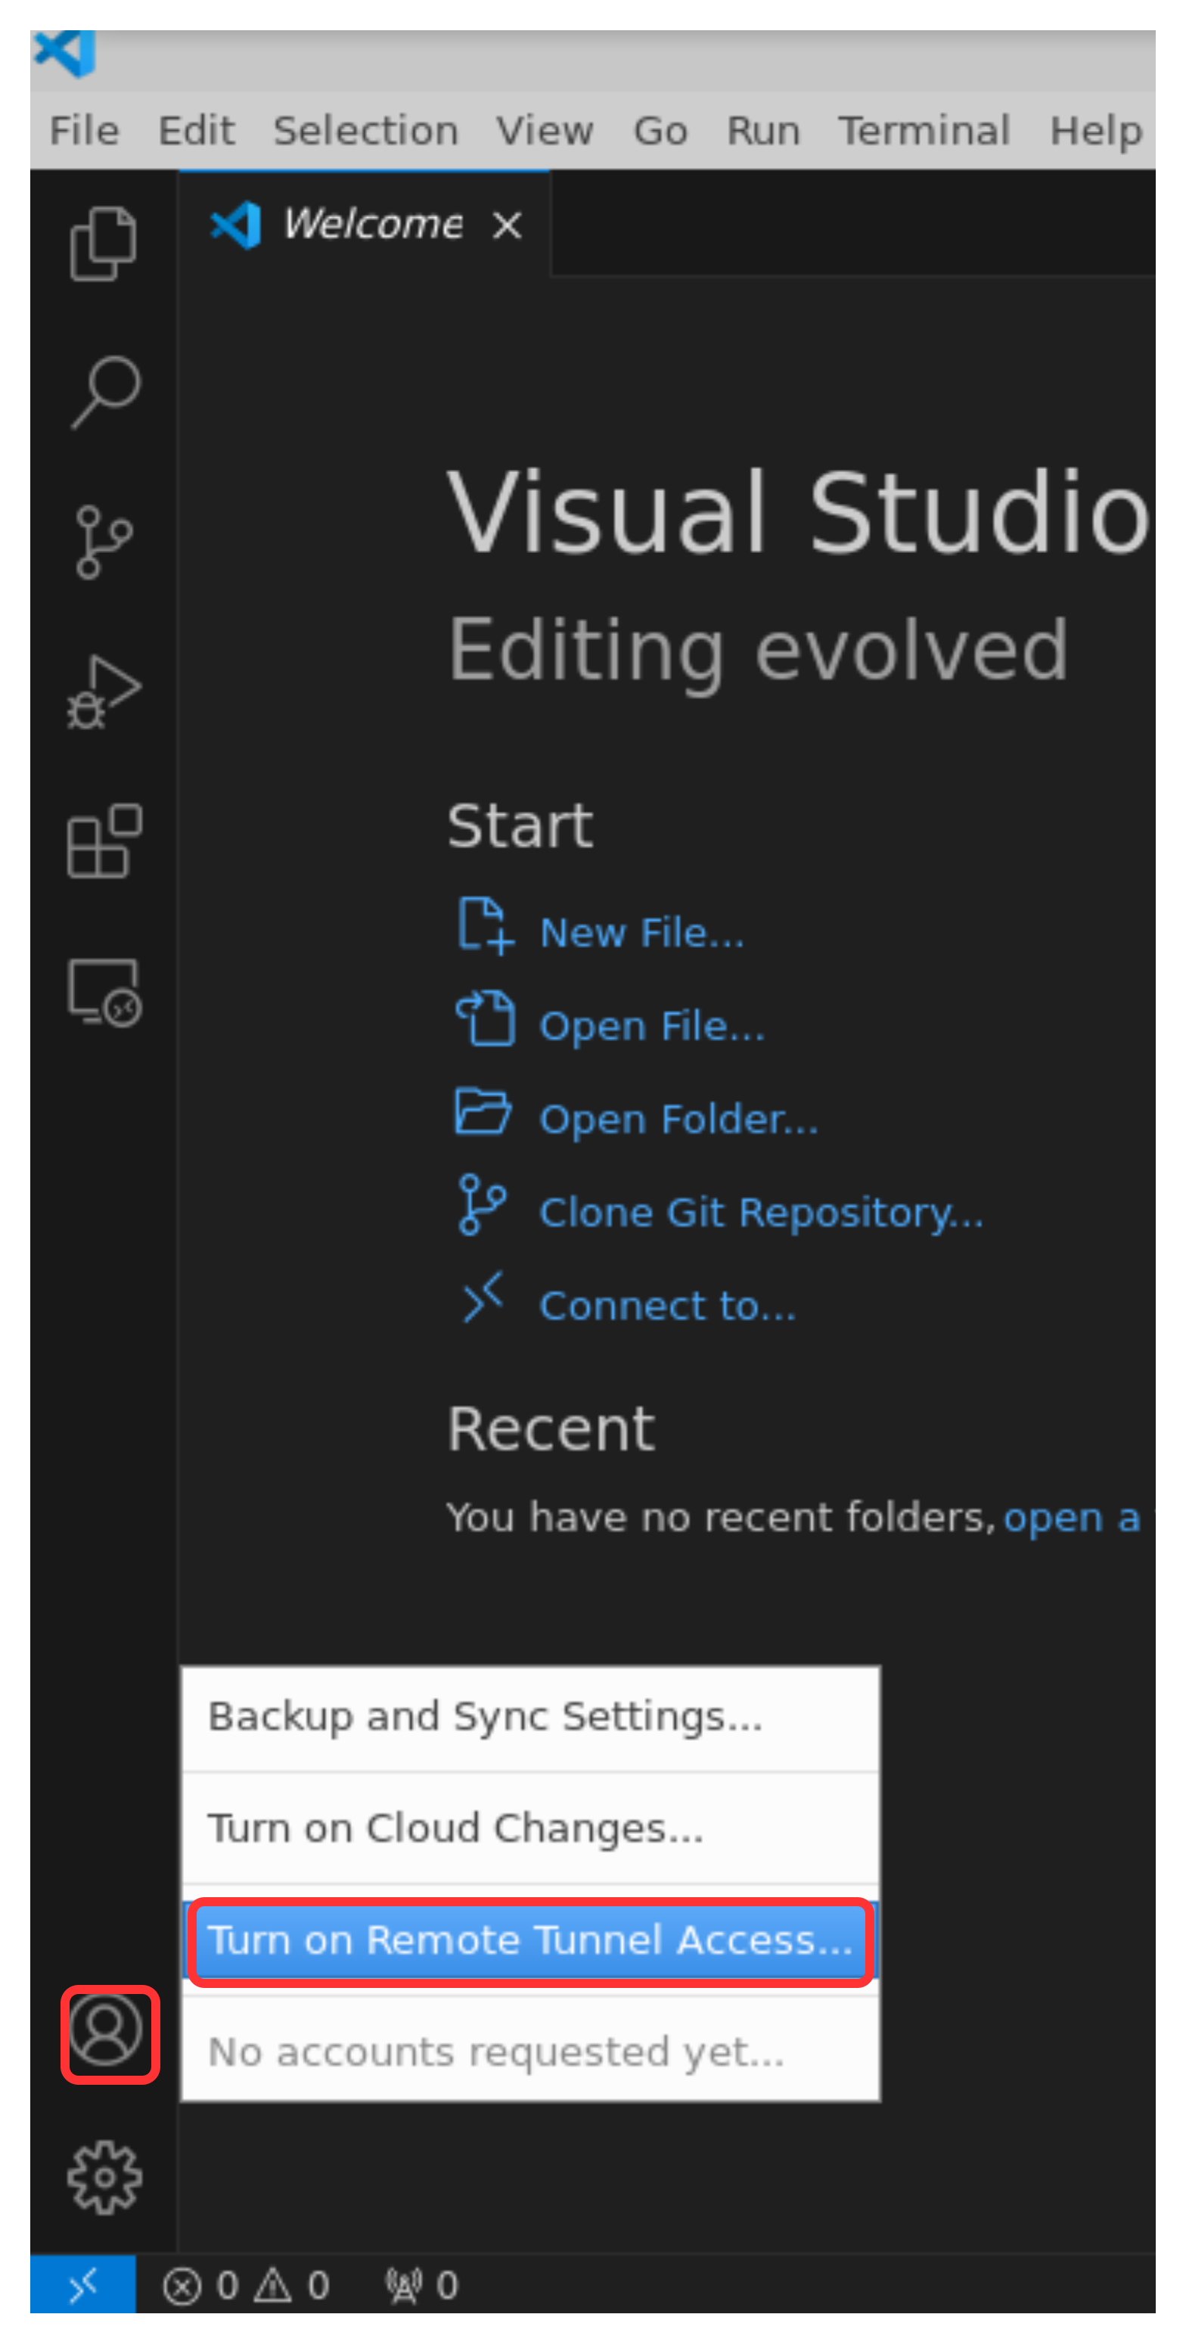Open the Help menu
The height and width of the screenshot is (2345, 1186).
coord(1096,131)
